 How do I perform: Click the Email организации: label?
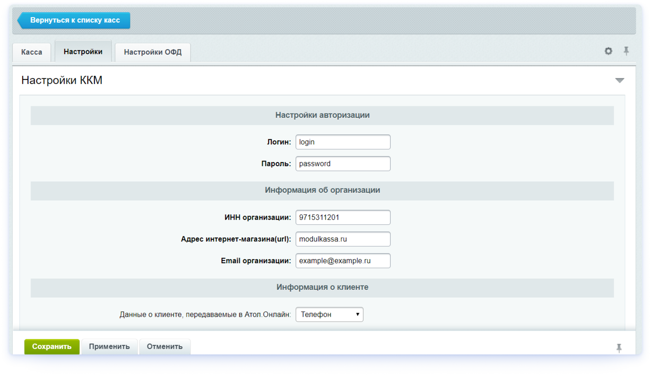[256, 261]
